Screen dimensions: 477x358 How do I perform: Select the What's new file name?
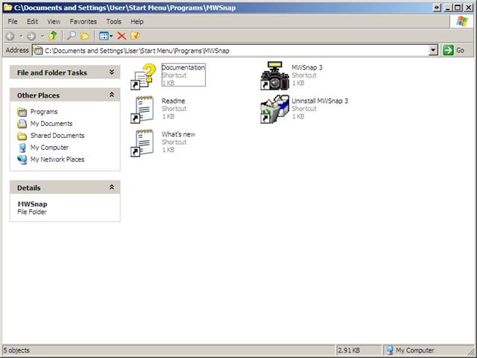click(x=178, y=134)
